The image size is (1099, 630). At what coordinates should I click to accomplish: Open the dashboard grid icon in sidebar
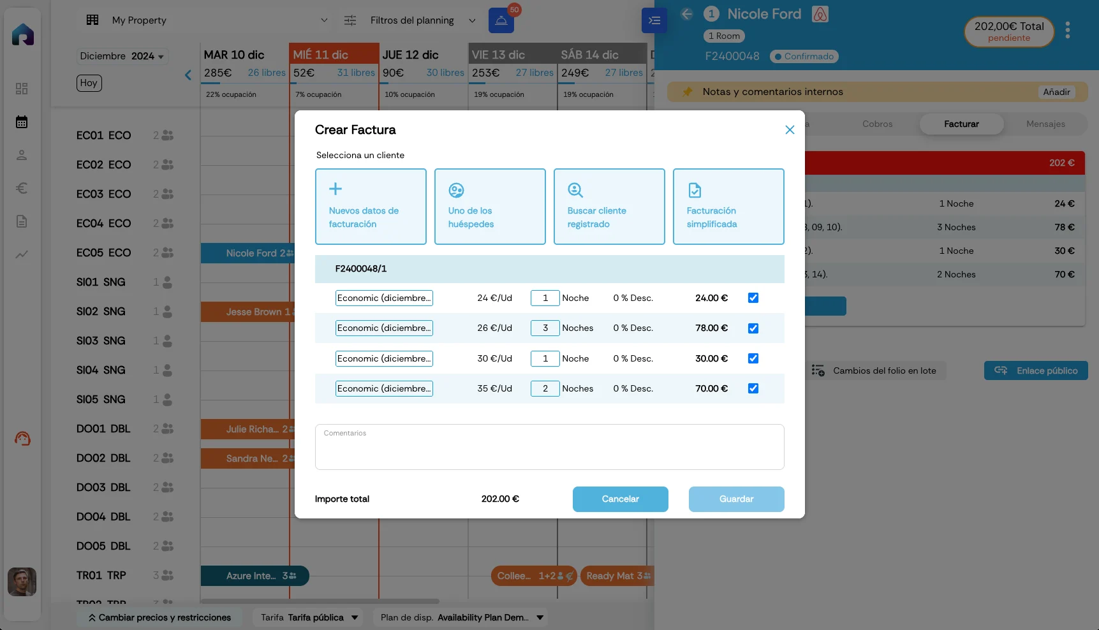tap(22, 89)
